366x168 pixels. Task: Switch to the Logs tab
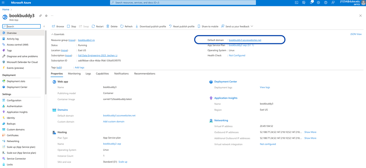click(x=88, y=74)
